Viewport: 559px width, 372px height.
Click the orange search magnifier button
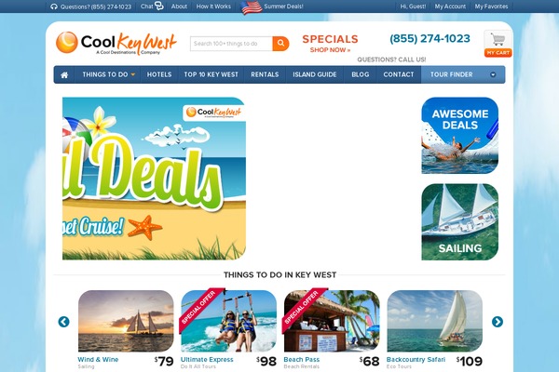click(280, 44)
